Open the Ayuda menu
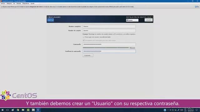Image resolution: width=200 pixels, height=112 pixels. [32, 3]
